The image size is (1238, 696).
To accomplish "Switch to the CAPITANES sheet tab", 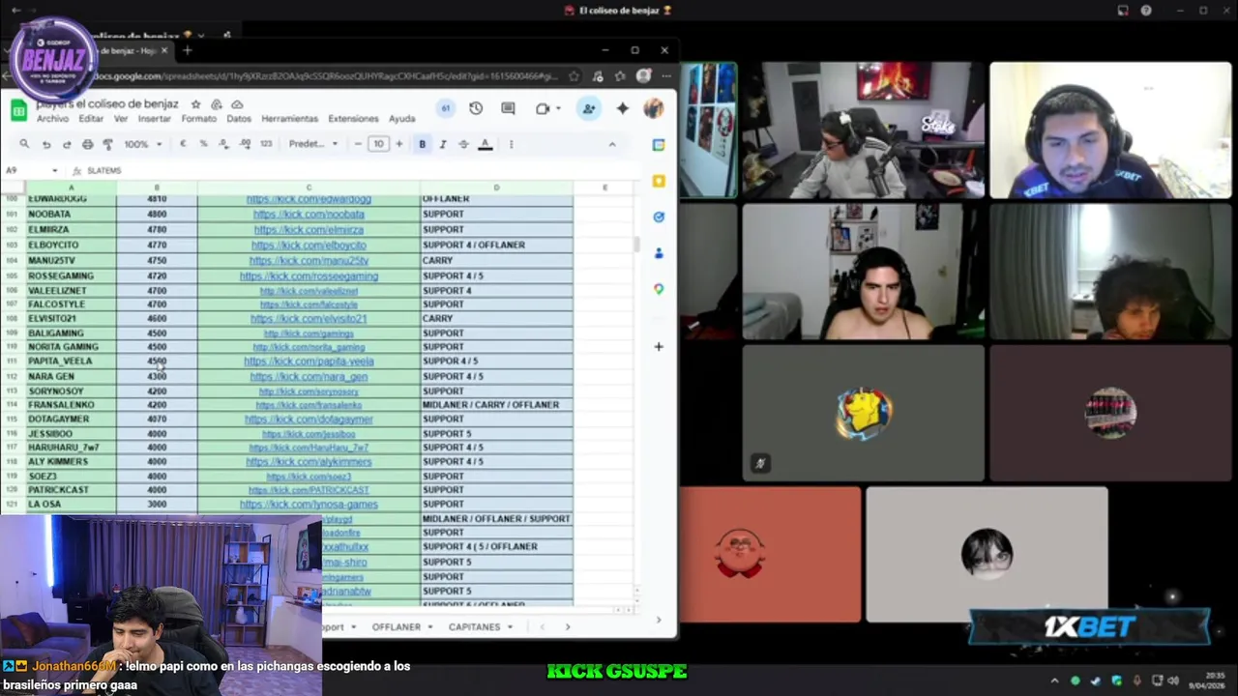I will (474, 626).
